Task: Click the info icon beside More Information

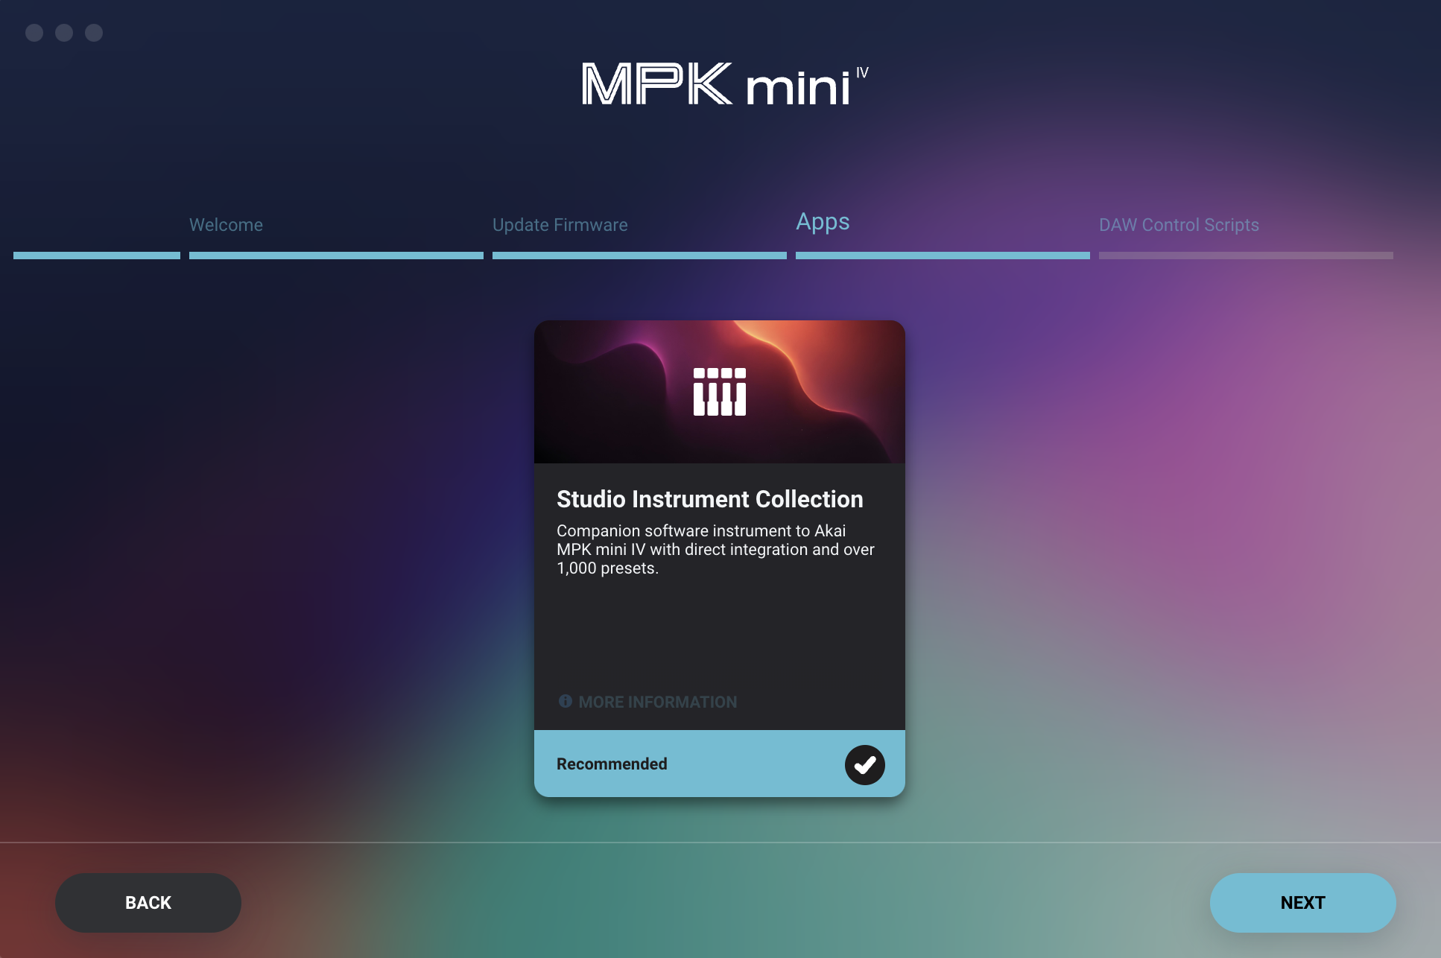Action: click(566, 702)
